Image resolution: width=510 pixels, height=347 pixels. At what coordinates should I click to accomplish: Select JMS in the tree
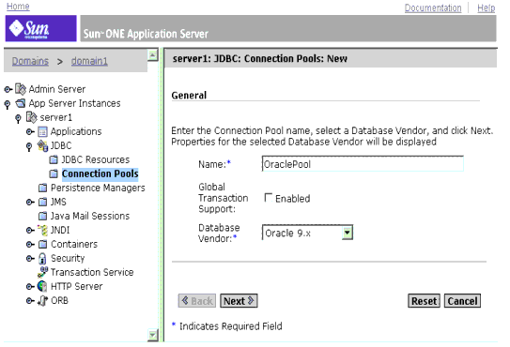(58, 202)
